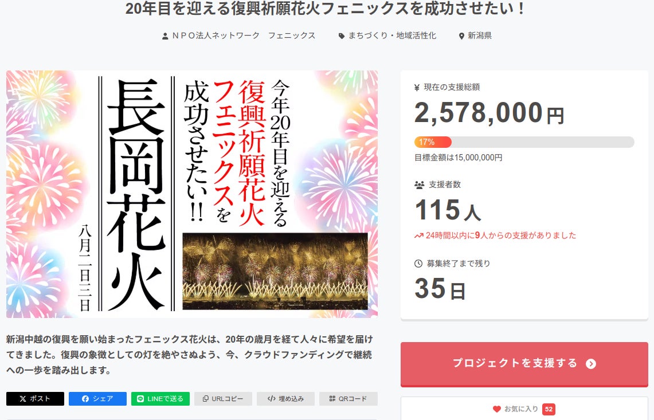
Task: Click the embed code icon
Action: click(272, 399)
